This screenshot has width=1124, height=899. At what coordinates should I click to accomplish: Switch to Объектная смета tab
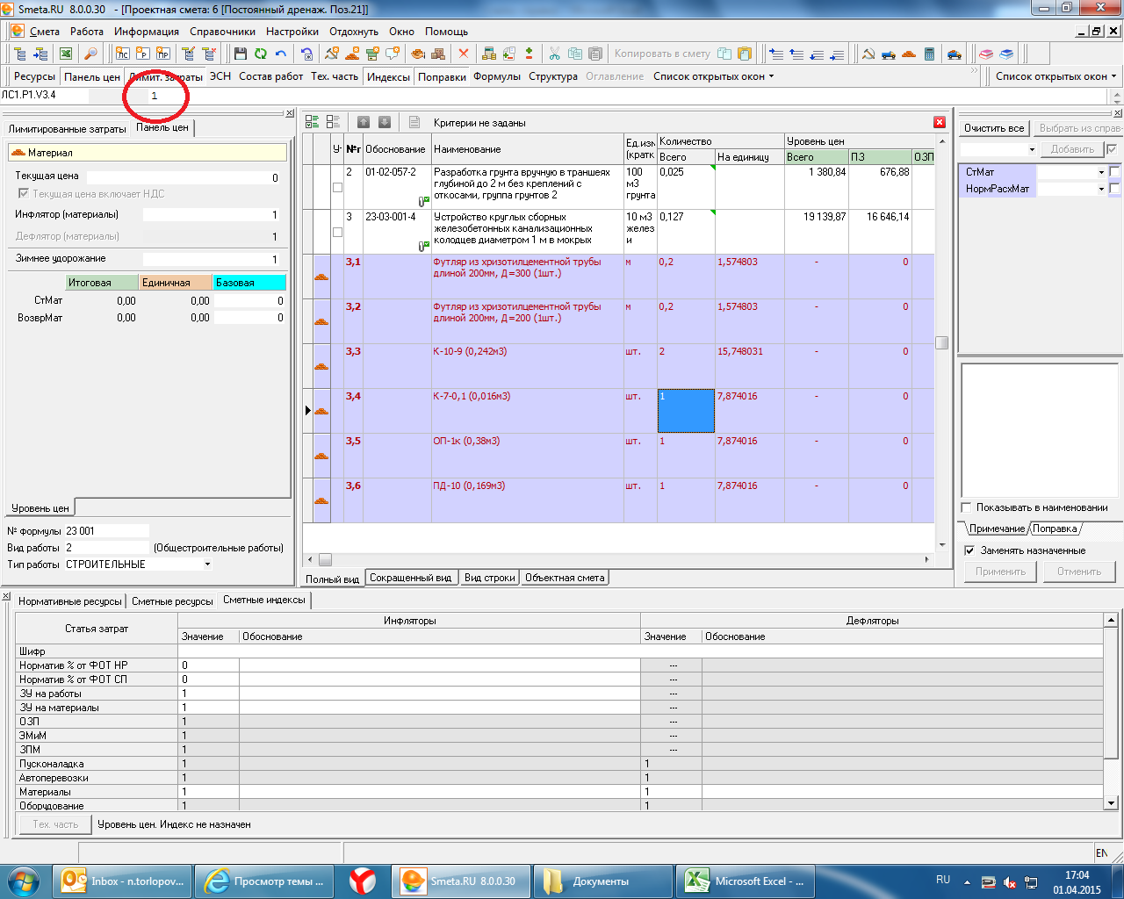[x=565, y=578]
